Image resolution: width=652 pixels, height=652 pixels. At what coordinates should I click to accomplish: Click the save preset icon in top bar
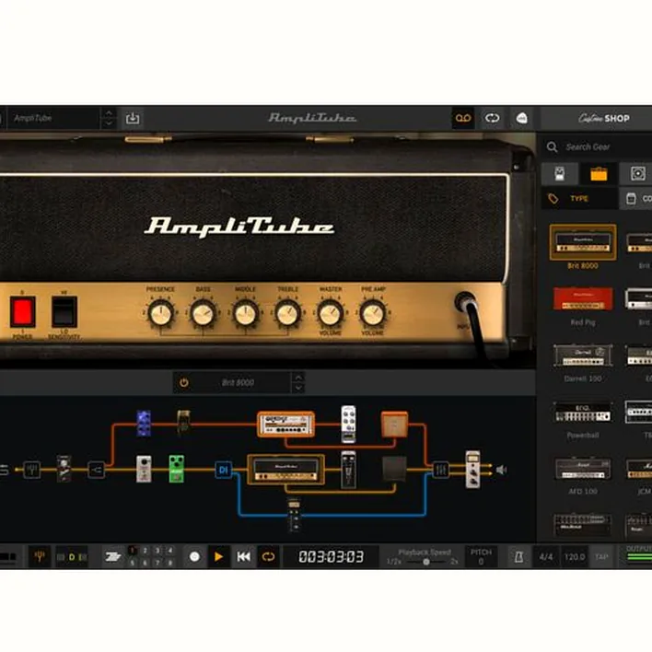133,118
